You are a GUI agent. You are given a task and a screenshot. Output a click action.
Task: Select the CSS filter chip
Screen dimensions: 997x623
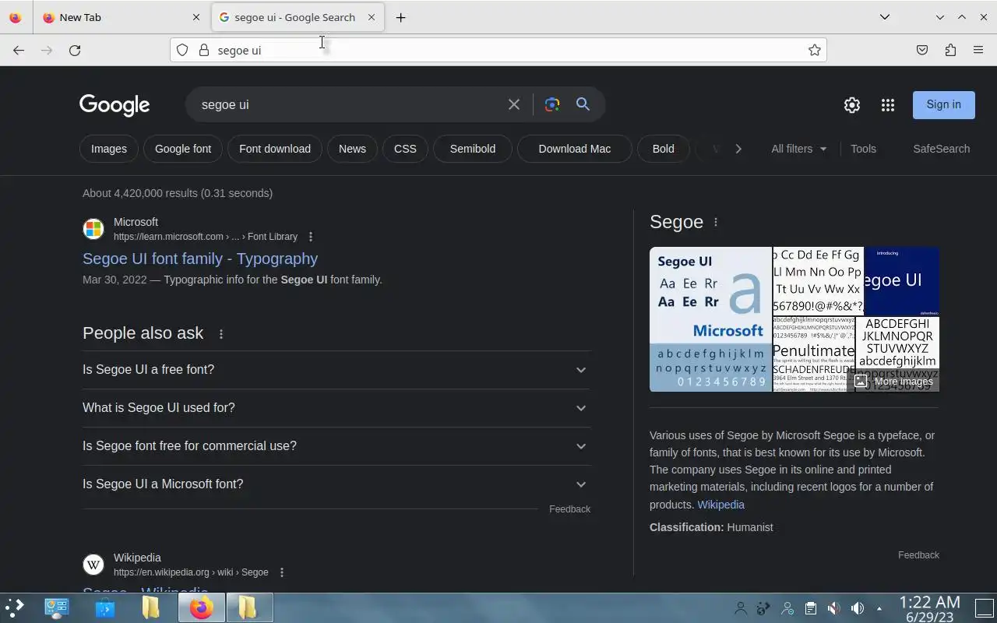[405, 149]
